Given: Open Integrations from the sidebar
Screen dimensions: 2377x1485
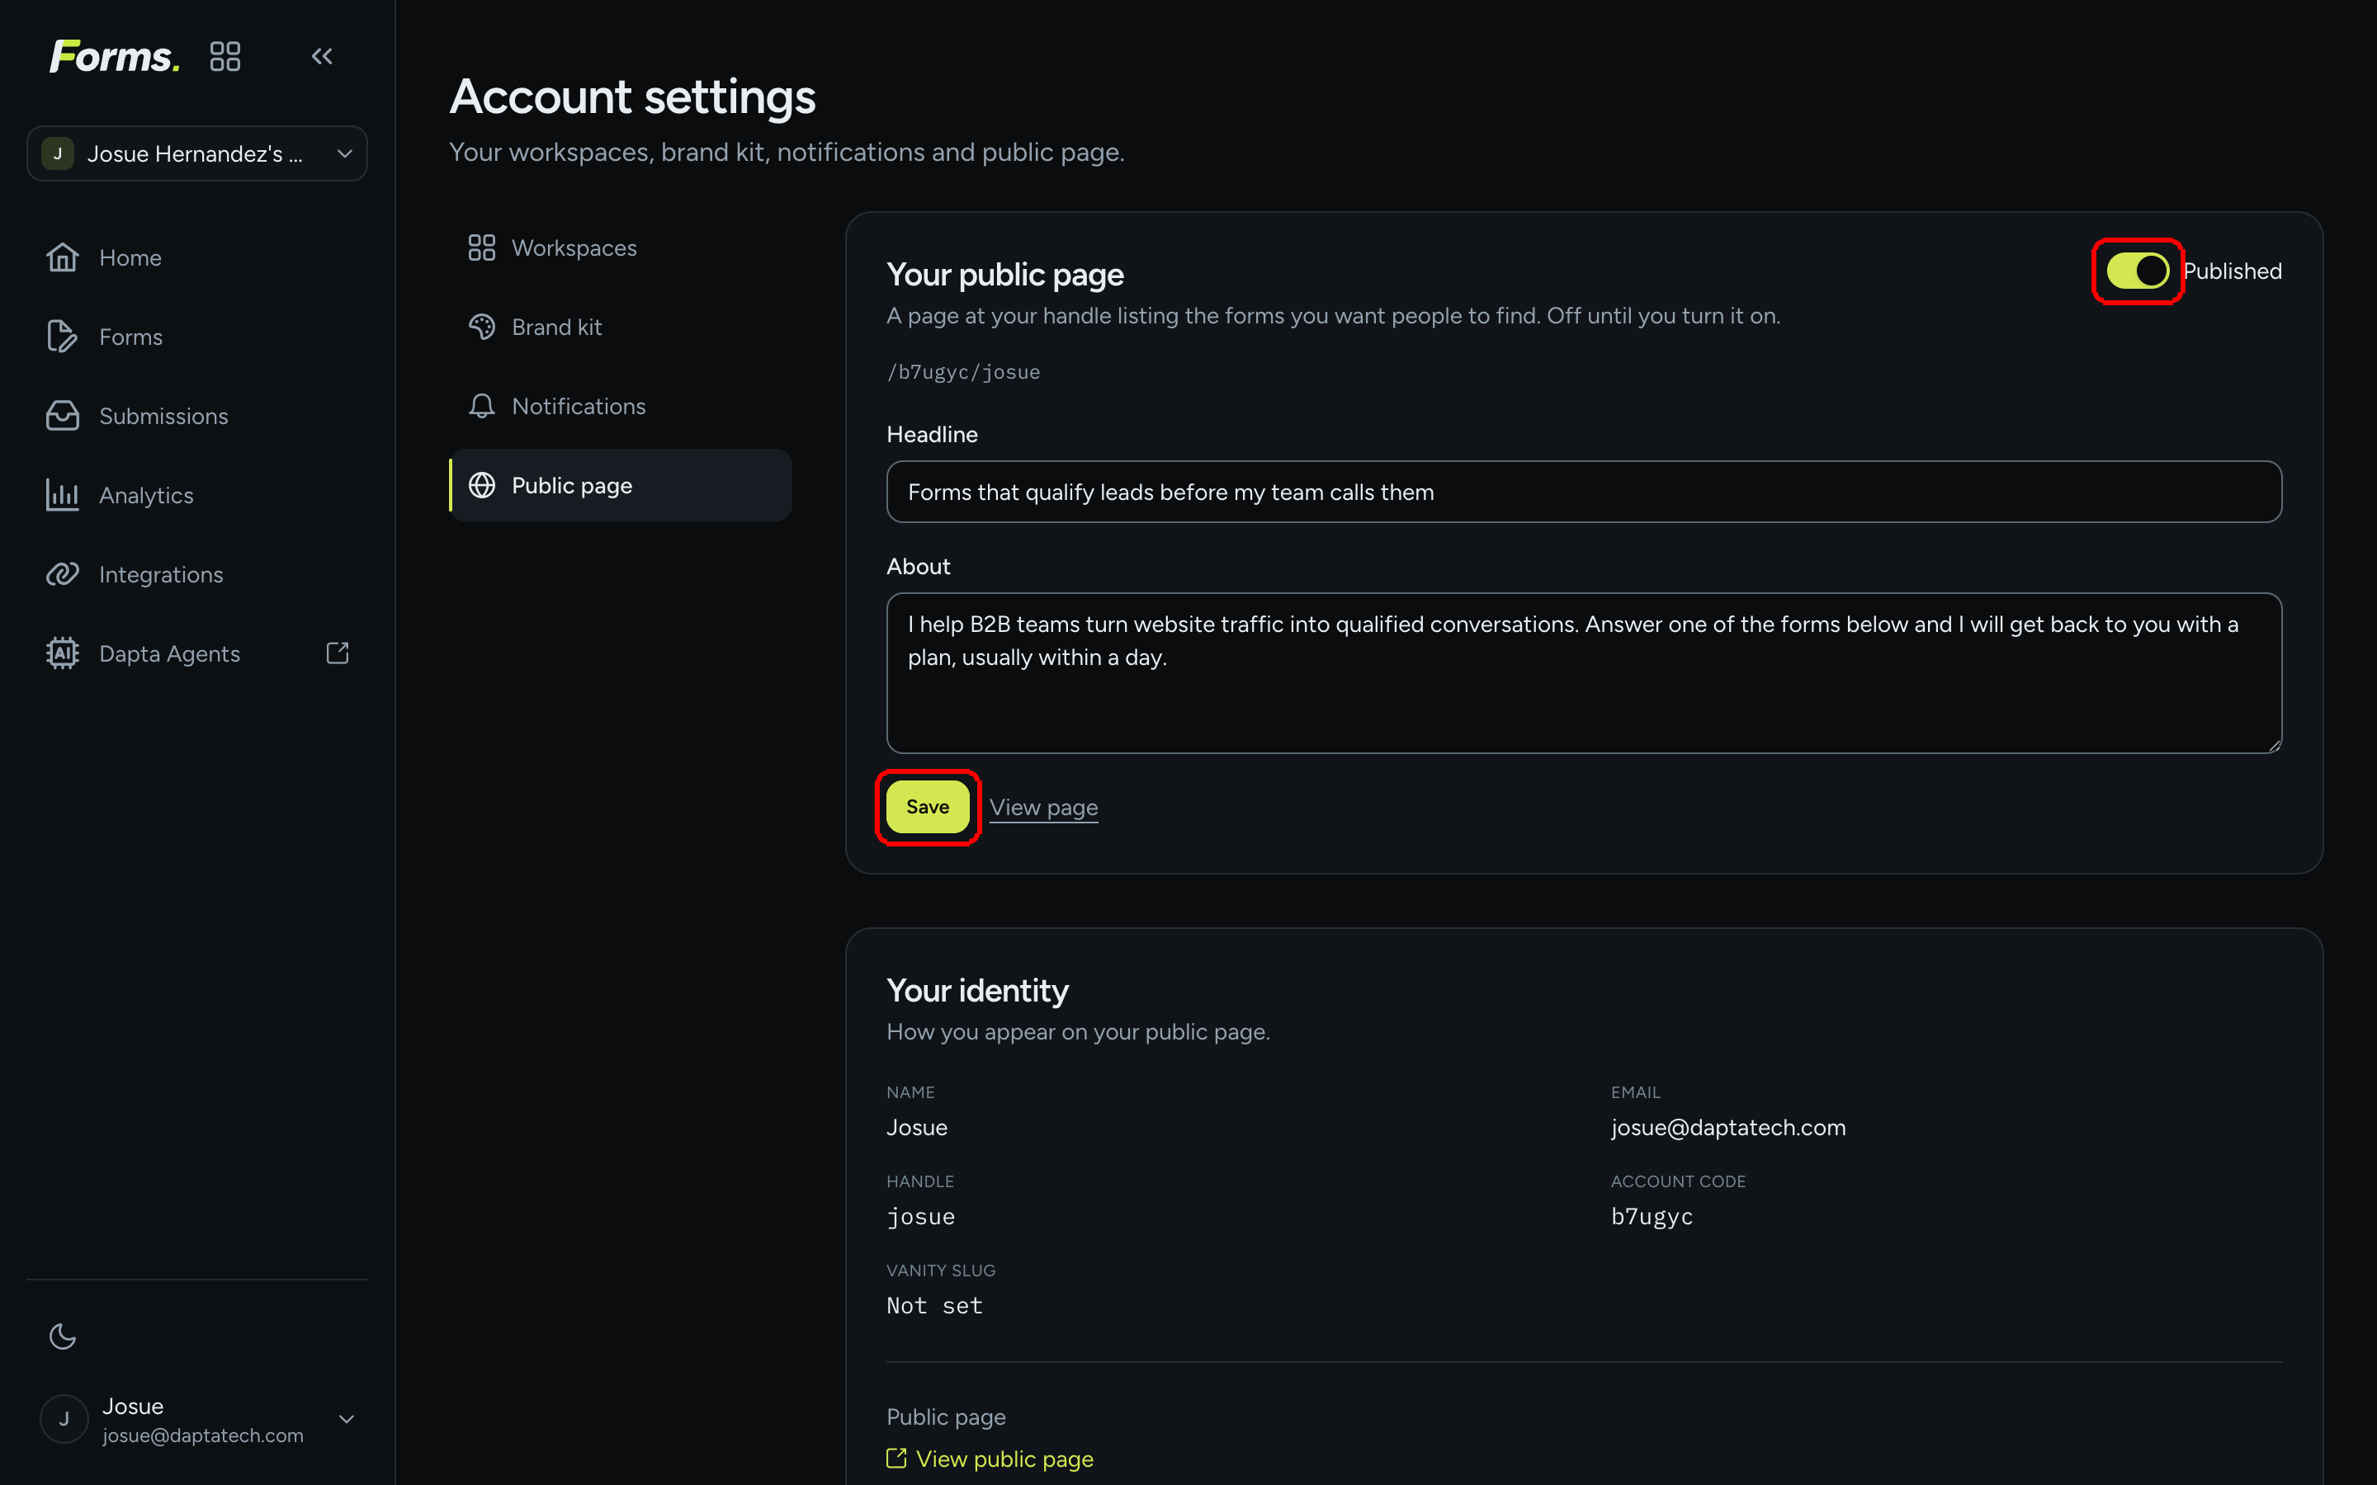Looking at the screenshot, I should (x=196, y=574).
